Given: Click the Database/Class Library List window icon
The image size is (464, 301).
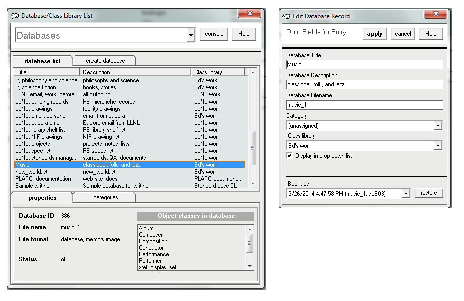Looking at the screenshot, I should pyautogui.click(x=15, y=16).
